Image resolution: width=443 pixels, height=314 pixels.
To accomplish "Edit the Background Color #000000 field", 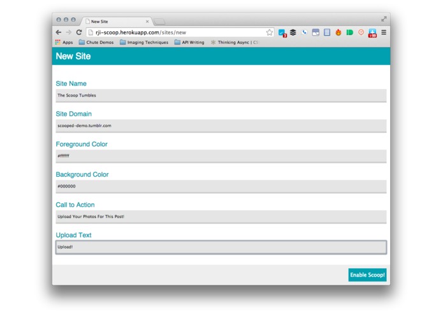I will coord(221,186).
